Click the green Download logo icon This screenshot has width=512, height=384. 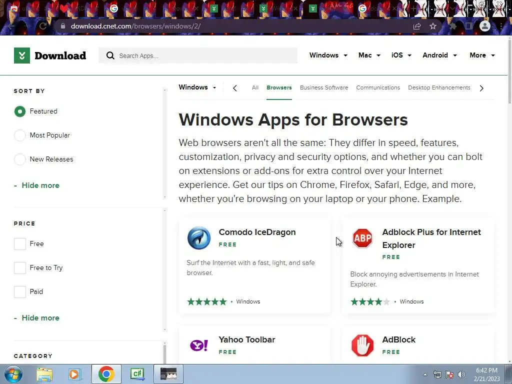[x=22, y=55]
